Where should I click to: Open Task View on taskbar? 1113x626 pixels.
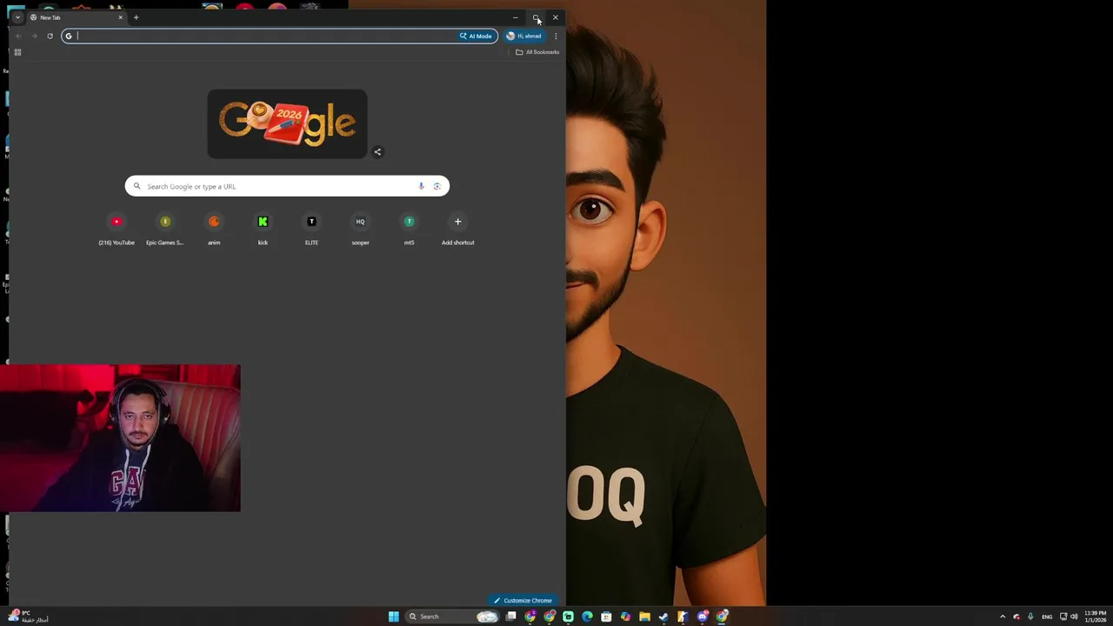tap(511, 616)
